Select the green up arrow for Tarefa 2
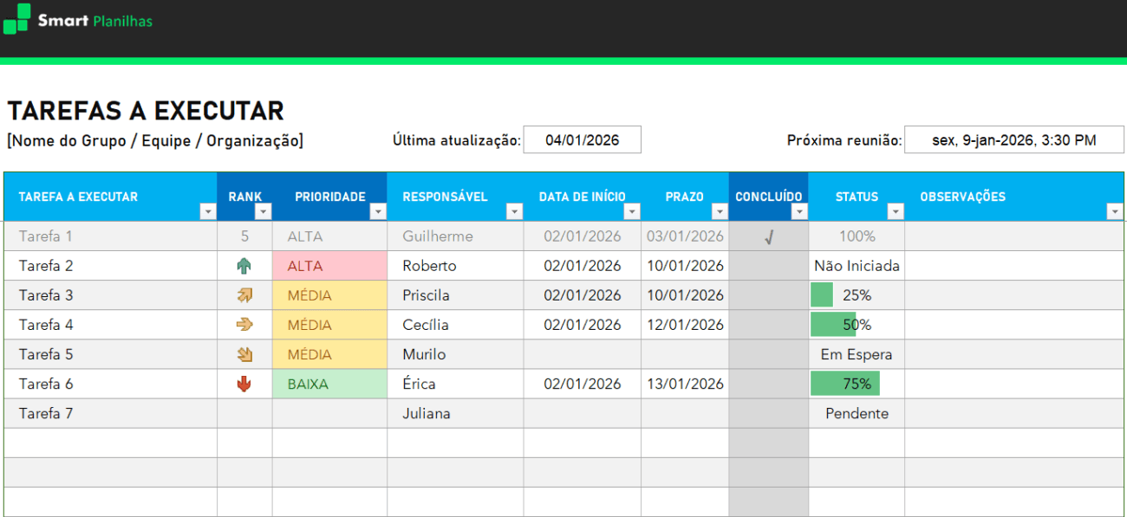This screenshot has width=1127, height=517. coord(244,266)
